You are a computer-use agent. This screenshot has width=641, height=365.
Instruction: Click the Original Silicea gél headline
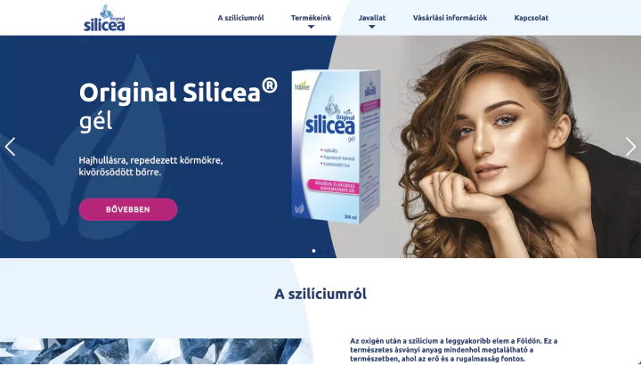[x=178, y=106]
